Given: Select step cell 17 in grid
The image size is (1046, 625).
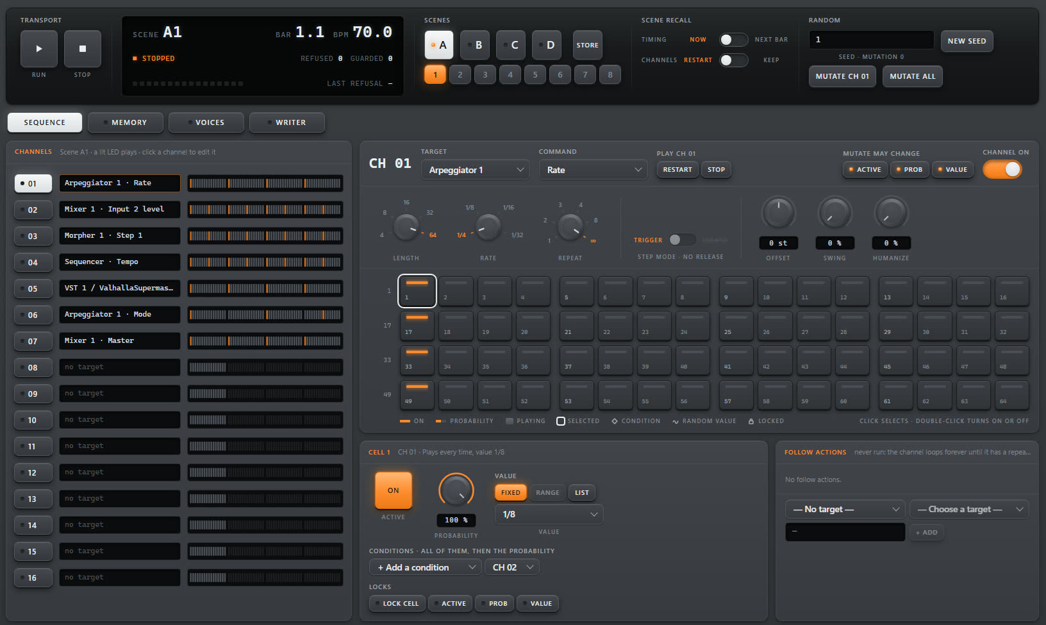Looking at the screenshot, I should pos(417,326).
